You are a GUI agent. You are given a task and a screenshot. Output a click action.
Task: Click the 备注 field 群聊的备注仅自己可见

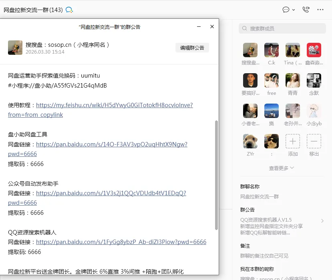[264, 256]
